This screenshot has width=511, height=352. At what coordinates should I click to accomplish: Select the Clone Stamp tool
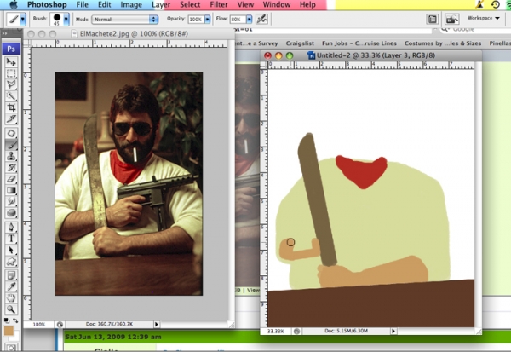[11, 156]
